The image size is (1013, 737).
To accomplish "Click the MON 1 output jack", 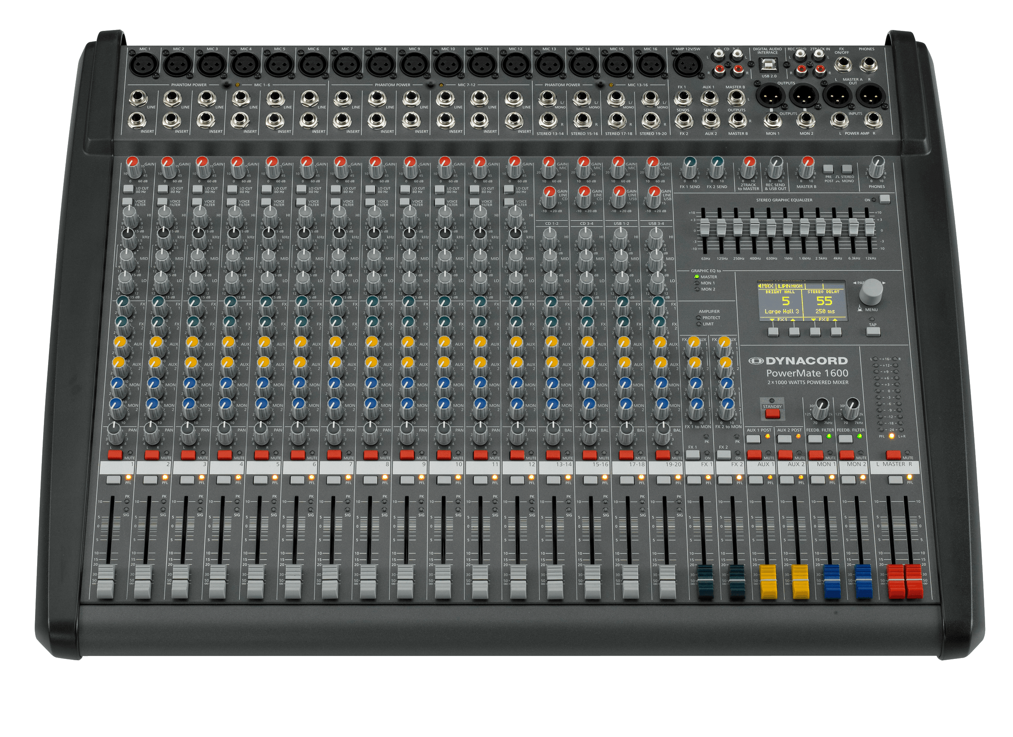I will pos(773,121).
